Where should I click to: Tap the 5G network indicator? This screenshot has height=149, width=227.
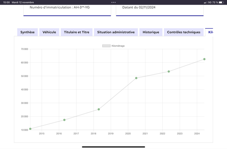click(210, 2)
